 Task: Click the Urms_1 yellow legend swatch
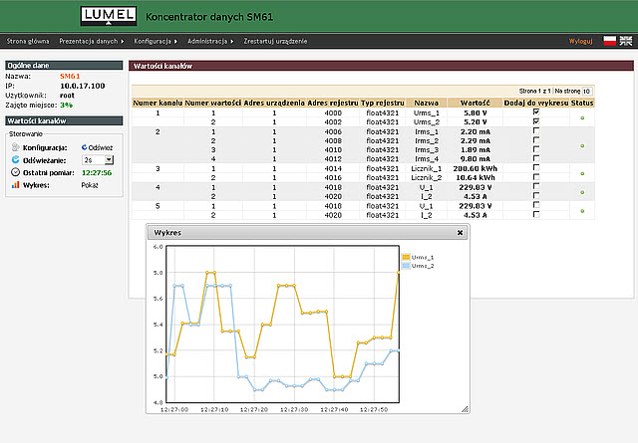point(406,257)
